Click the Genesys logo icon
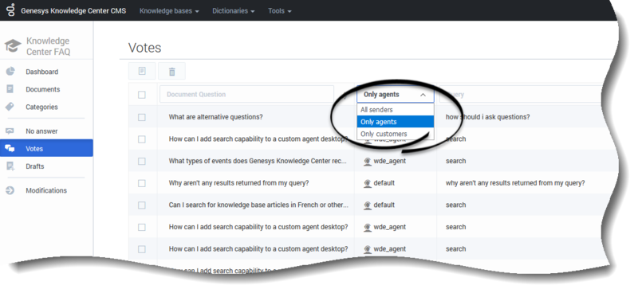The image size is (638, 293). tap(11, 10)
